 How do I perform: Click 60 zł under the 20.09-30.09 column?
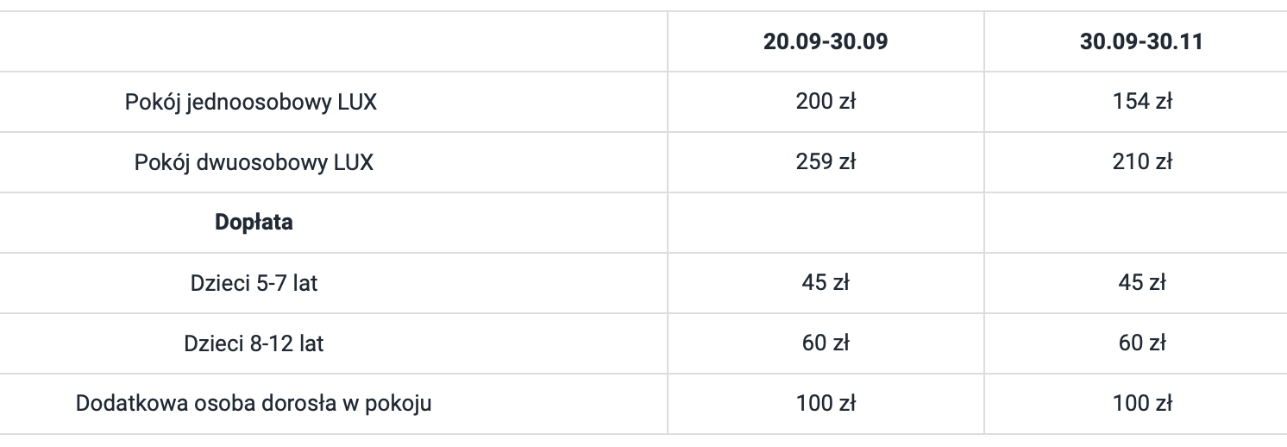pyautogui.click(x=826, y=343)
